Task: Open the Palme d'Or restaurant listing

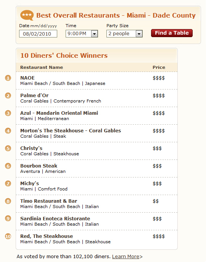Action: 34,95
